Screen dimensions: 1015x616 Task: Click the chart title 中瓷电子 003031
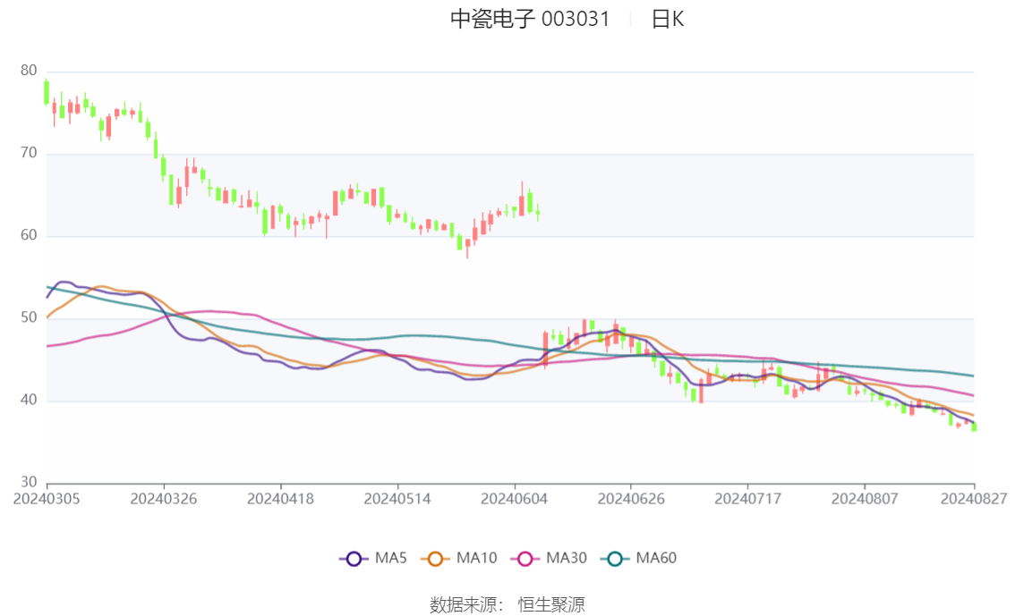(530, 20)
